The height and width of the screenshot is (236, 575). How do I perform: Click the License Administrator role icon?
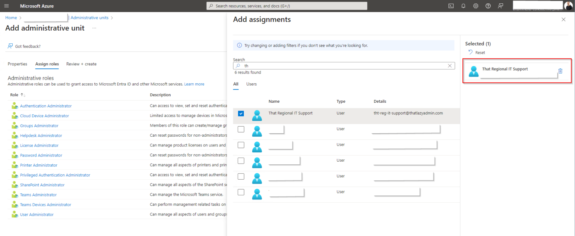[15, 145]
